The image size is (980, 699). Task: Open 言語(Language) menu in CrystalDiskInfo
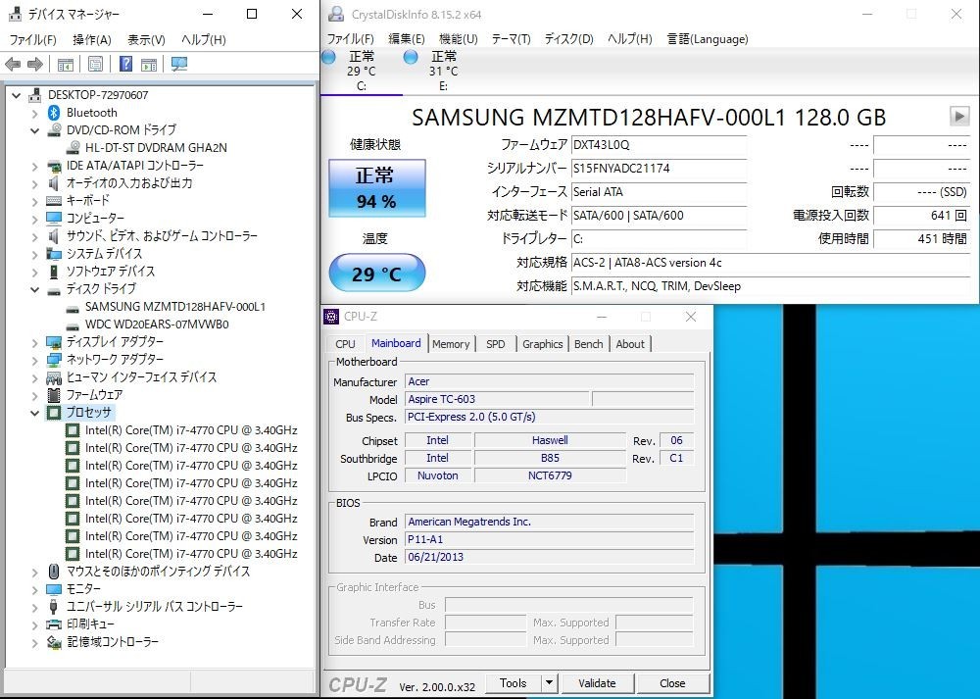pyautogui.click(x=707, y=39)
